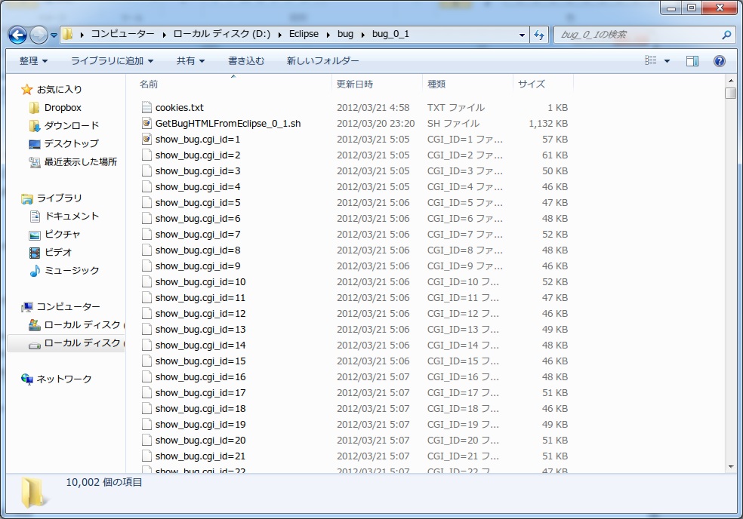Change view using the view icon
The image size is (743, 519).
pos(651,60)
